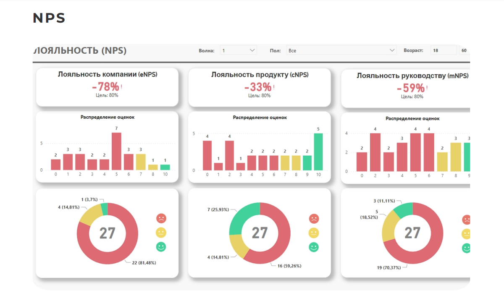Click the green smiley in product loyalty legend
The height and width of the screenshot is (298, 504).
(314, 247)
